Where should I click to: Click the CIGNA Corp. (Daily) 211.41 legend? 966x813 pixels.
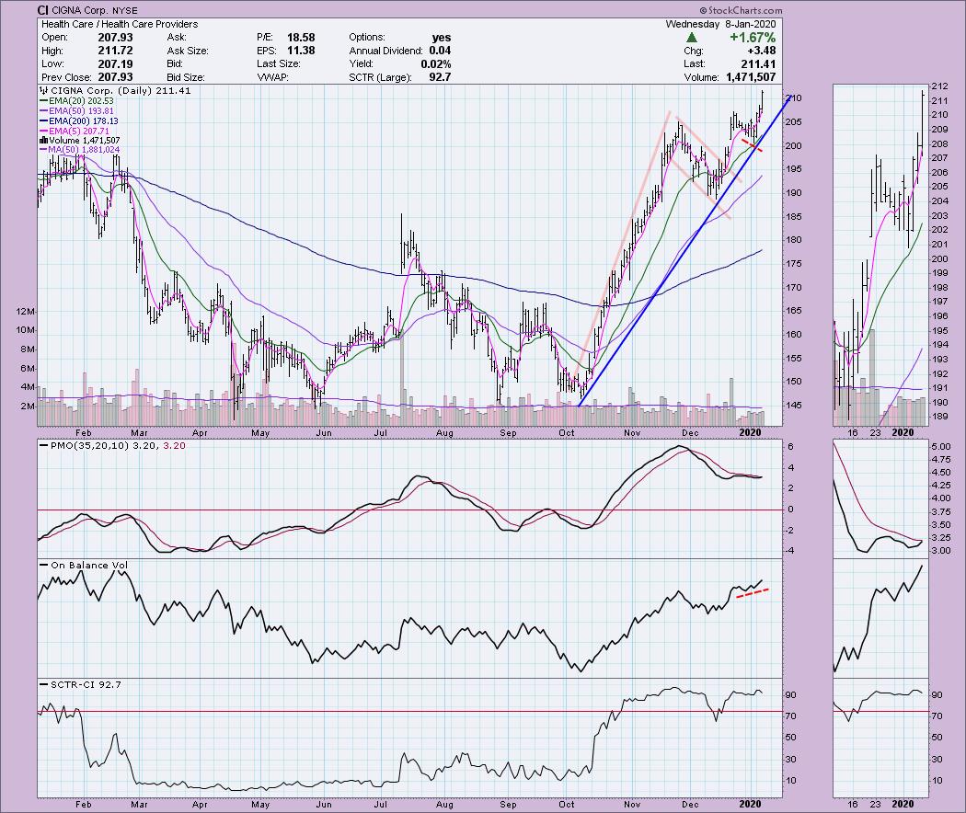click(x=115, y=90)
